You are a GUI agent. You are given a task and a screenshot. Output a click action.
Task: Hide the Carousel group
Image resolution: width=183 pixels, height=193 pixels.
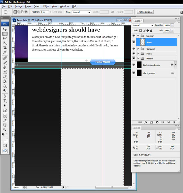[134, 49]
